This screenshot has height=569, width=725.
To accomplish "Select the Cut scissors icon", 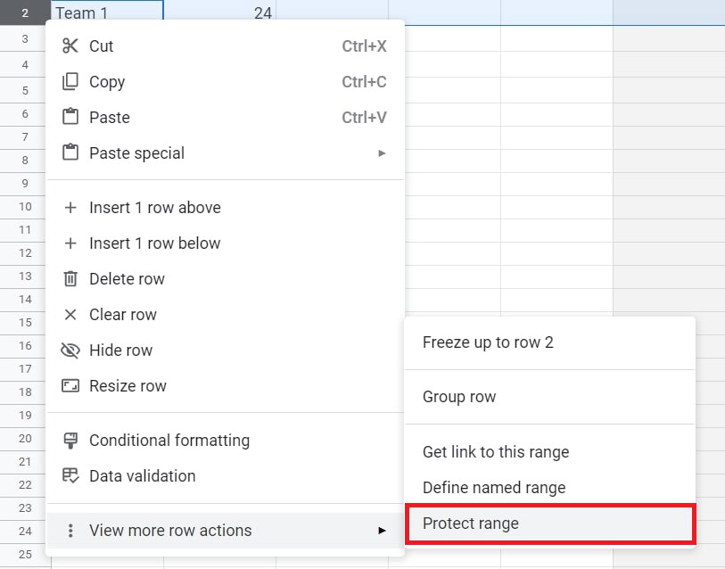I will [70, 45].
